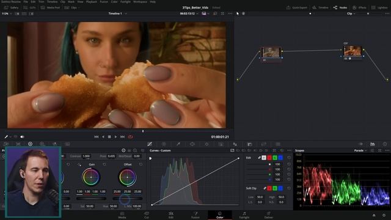The height and width of the screenshot is (220, 391).
Task: Click the Contrast value field
Action: (x=86, y=156)
